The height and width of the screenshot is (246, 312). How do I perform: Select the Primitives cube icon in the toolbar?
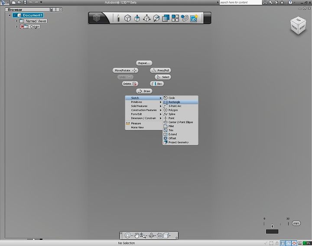(127, 18)
